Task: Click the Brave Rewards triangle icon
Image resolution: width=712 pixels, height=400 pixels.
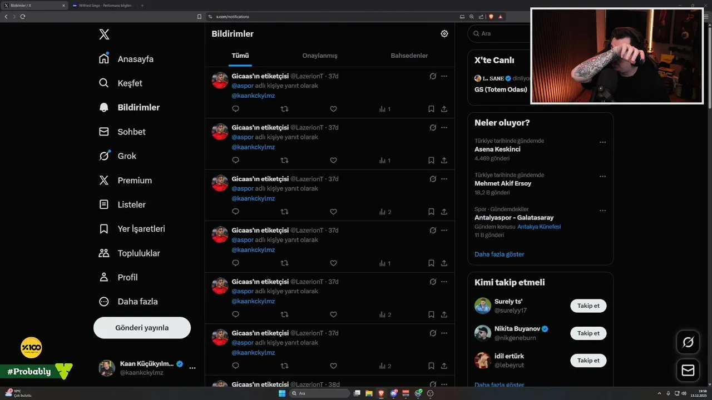Action: (500, 17)
